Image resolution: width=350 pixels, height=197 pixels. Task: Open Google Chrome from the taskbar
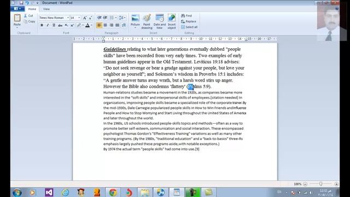113,192
